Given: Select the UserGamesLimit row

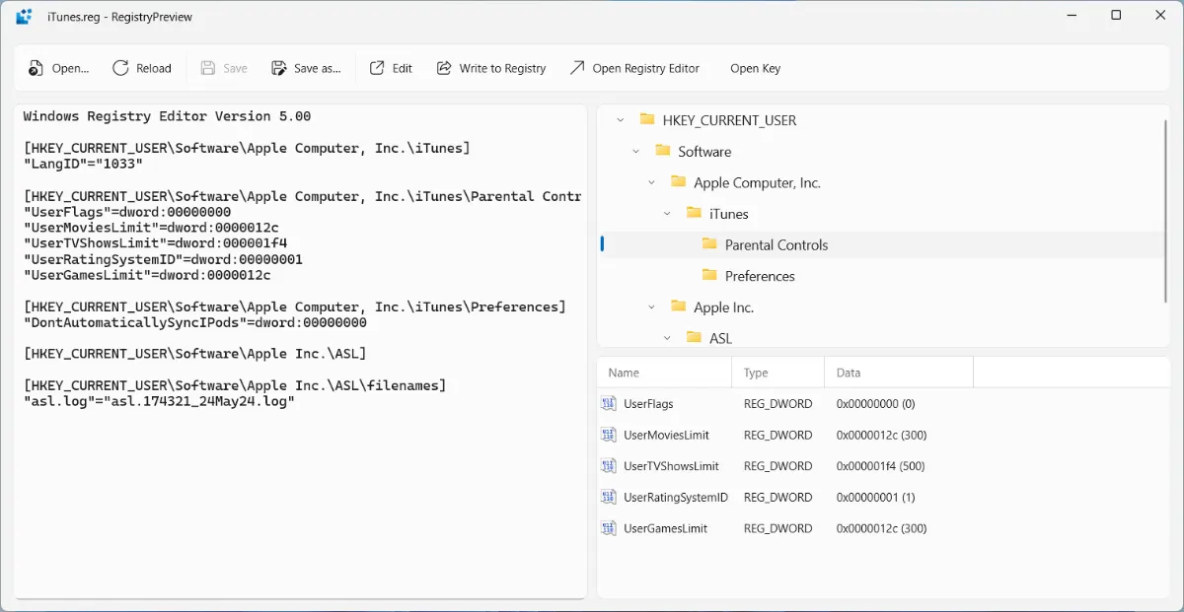Looking at the screenshot, I should pos(665,529).
